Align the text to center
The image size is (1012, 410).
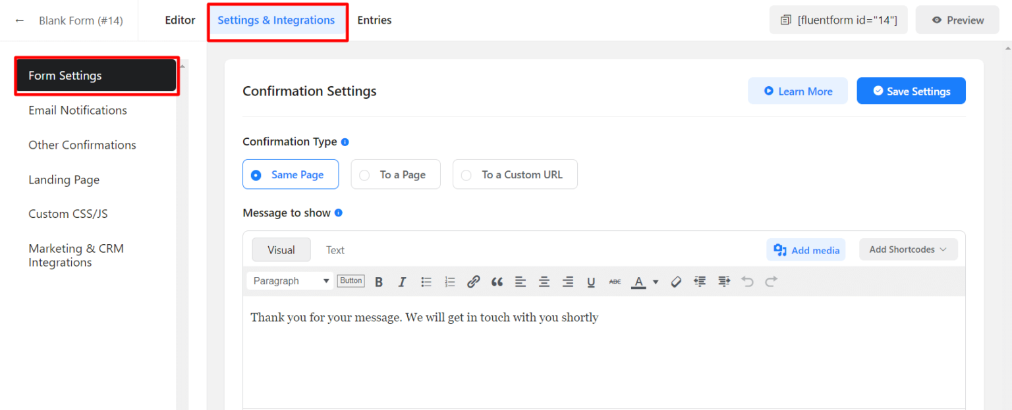pos(544,281)
